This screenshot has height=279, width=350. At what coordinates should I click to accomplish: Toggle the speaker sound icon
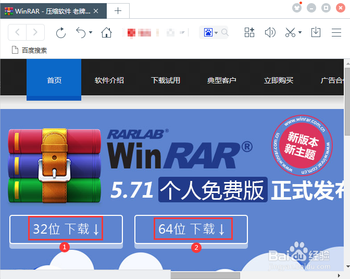tap(270, 33)
